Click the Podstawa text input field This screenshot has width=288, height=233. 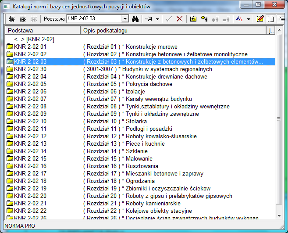(x=93, y=19)
